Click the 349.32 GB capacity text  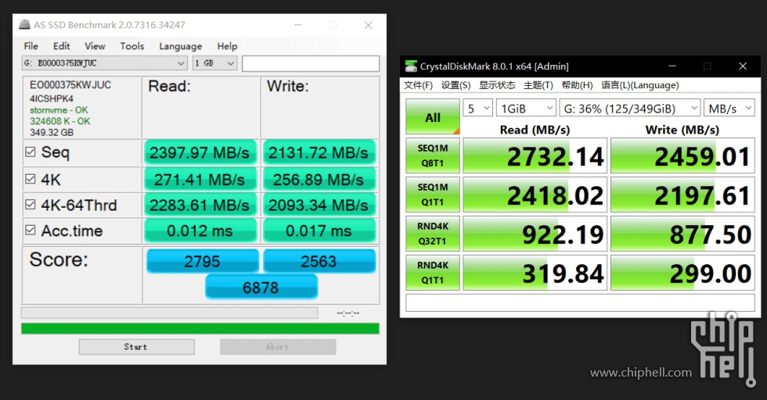pyautogui.click(x=52, y=132)
